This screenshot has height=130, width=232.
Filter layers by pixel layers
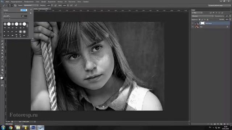point(211,13)
